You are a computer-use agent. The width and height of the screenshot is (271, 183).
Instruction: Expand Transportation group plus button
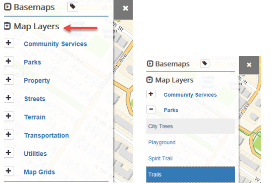pyautogui.click(x=9, y=135)
